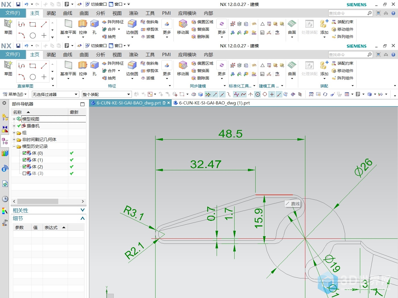Open the Web Browser panel in the resource bar
The width and height of the screenshot is (398, 298).
5,184
